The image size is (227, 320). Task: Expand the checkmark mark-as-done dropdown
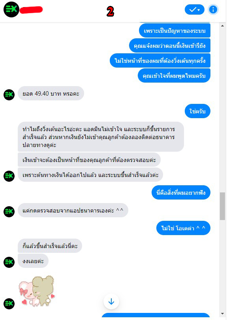tap(194, 9)
